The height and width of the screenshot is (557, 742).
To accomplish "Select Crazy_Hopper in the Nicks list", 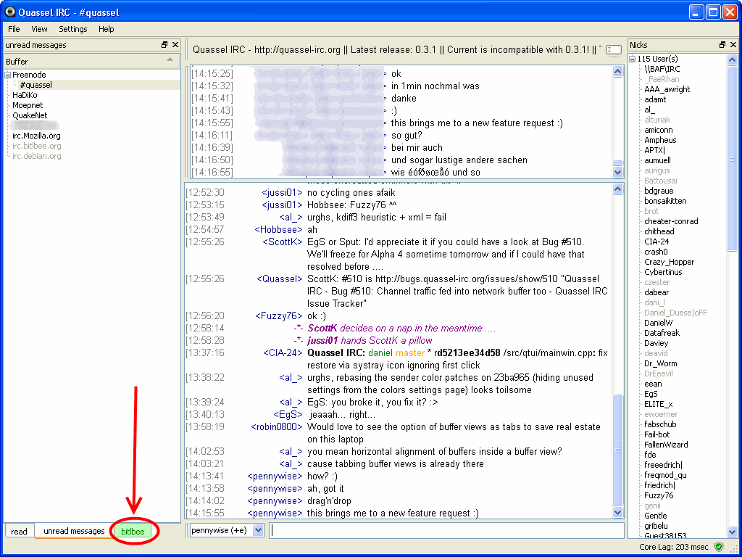I will click(669, 262).
